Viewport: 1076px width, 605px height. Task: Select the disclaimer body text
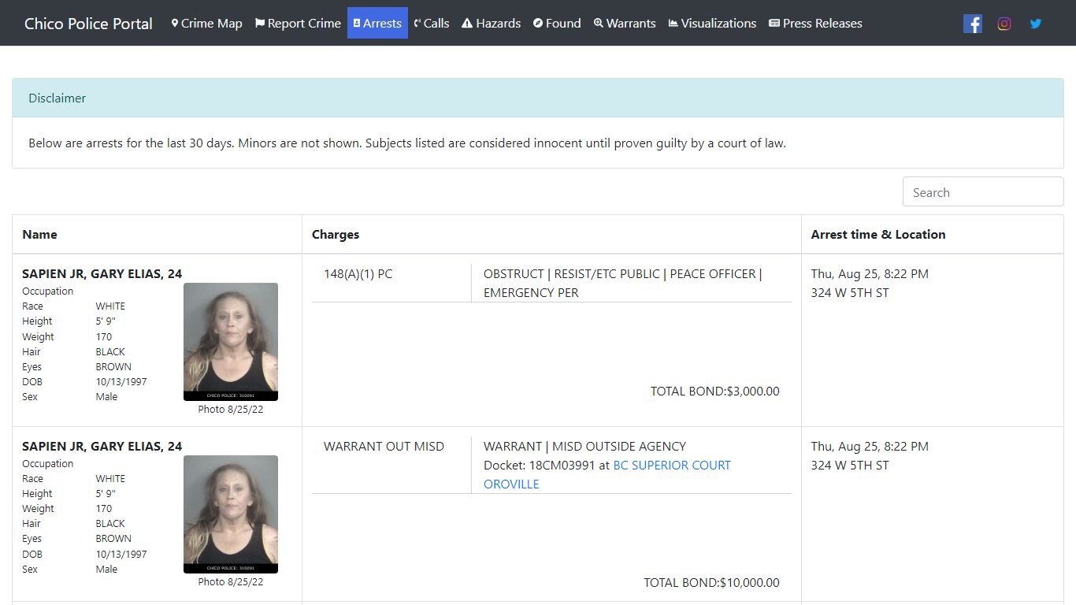coord(407,143)
